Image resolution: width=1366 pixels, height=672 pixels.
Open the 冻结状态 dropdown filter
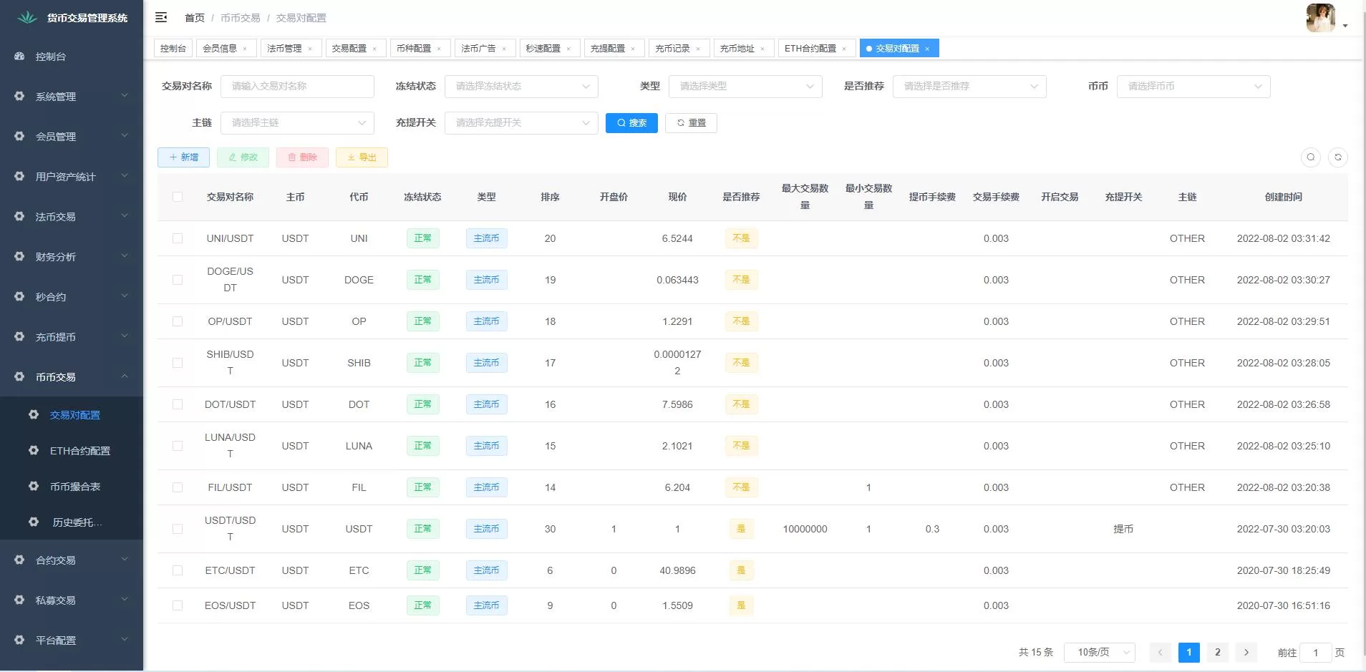point(521,87)
